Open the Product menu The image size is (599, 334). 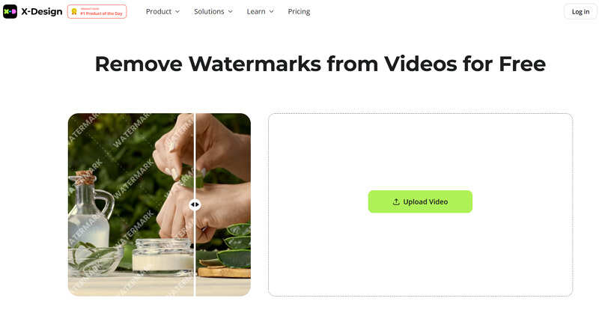(x=159, y=11)
